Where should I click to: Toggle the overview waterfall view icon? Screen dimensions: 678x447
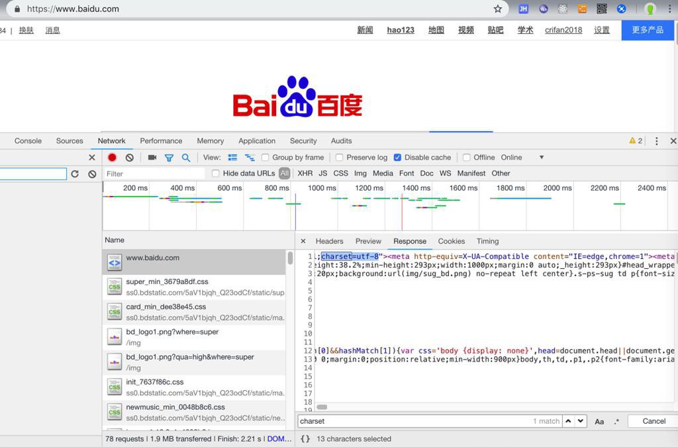coord(250,158)
